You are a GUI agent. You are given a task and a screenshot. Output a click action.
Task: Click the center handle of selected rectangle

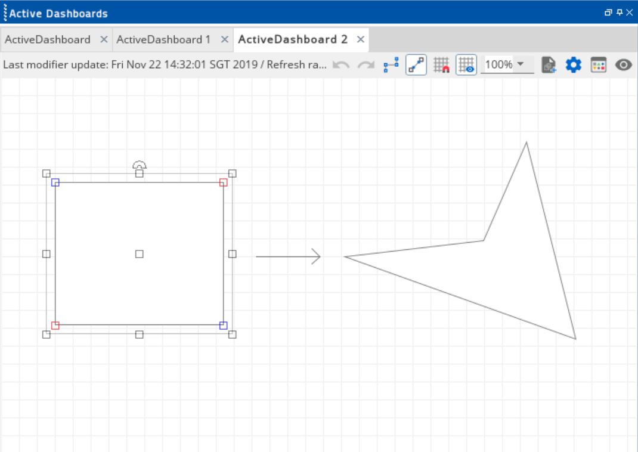click(x=139, y=254)
